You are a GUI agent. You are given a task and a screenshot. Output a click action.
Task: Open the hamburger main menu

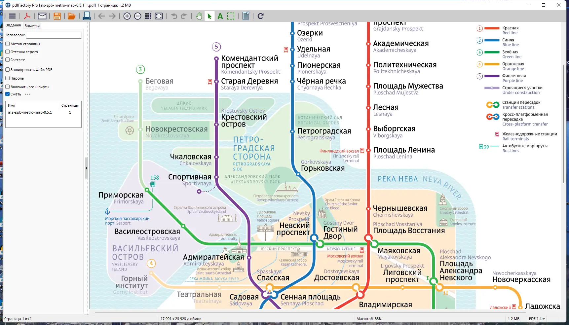pos(12,16)
